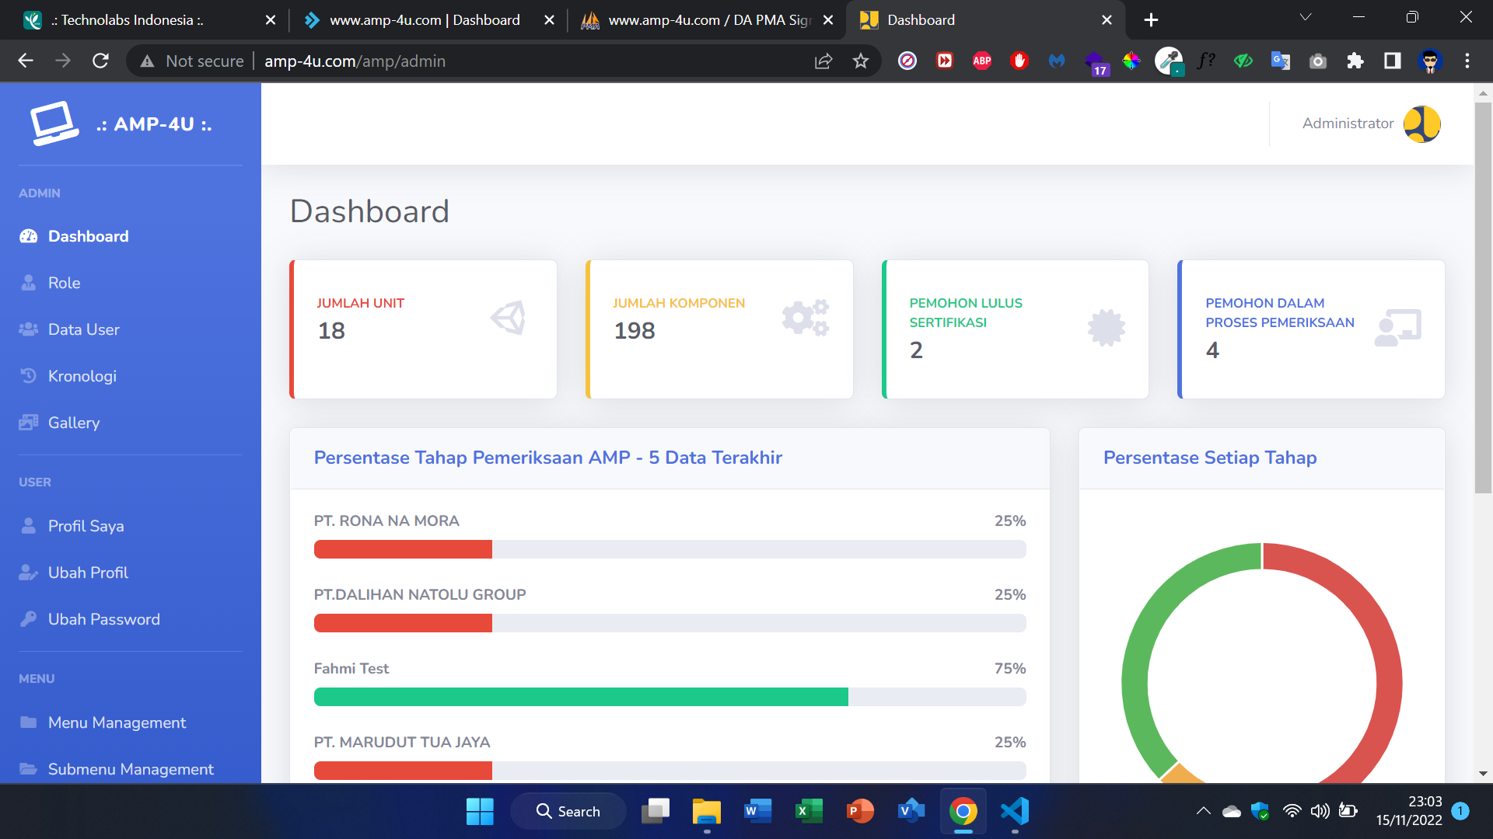Open the Ubah Password link
Viewport: 1493px width, 839px height.
coord(103,619)
